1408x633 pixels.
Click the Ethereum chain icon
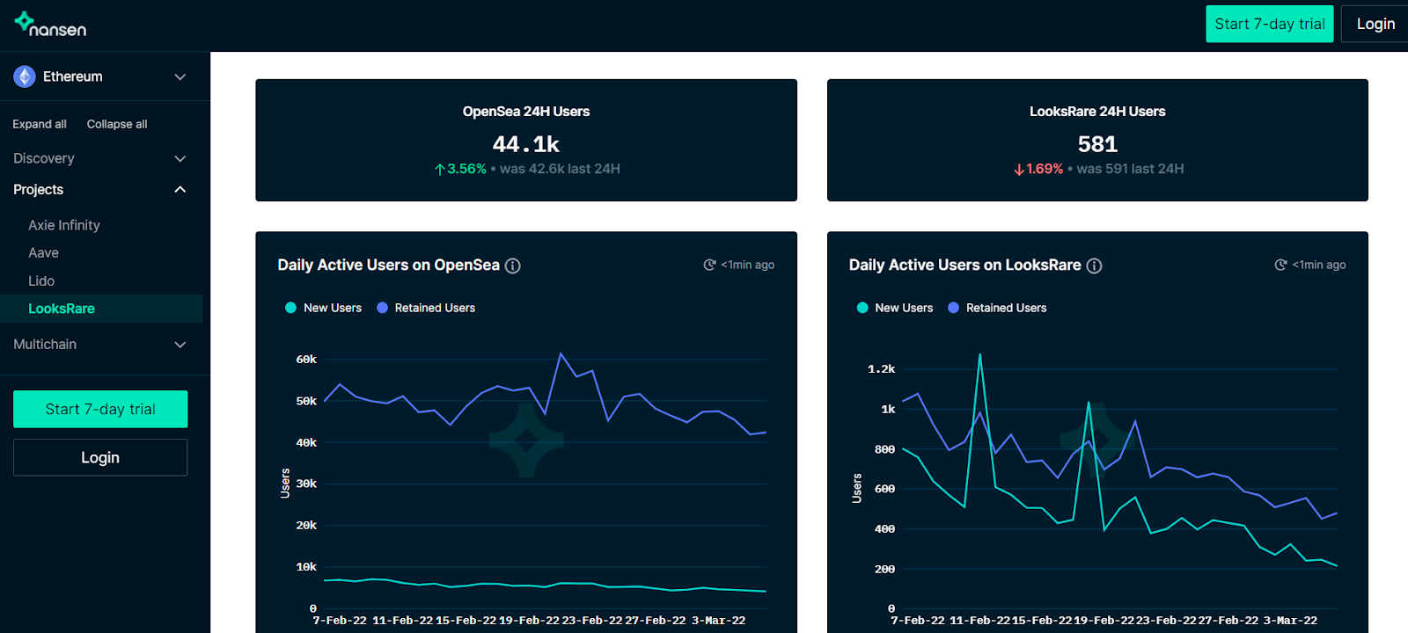coord(25,76)
